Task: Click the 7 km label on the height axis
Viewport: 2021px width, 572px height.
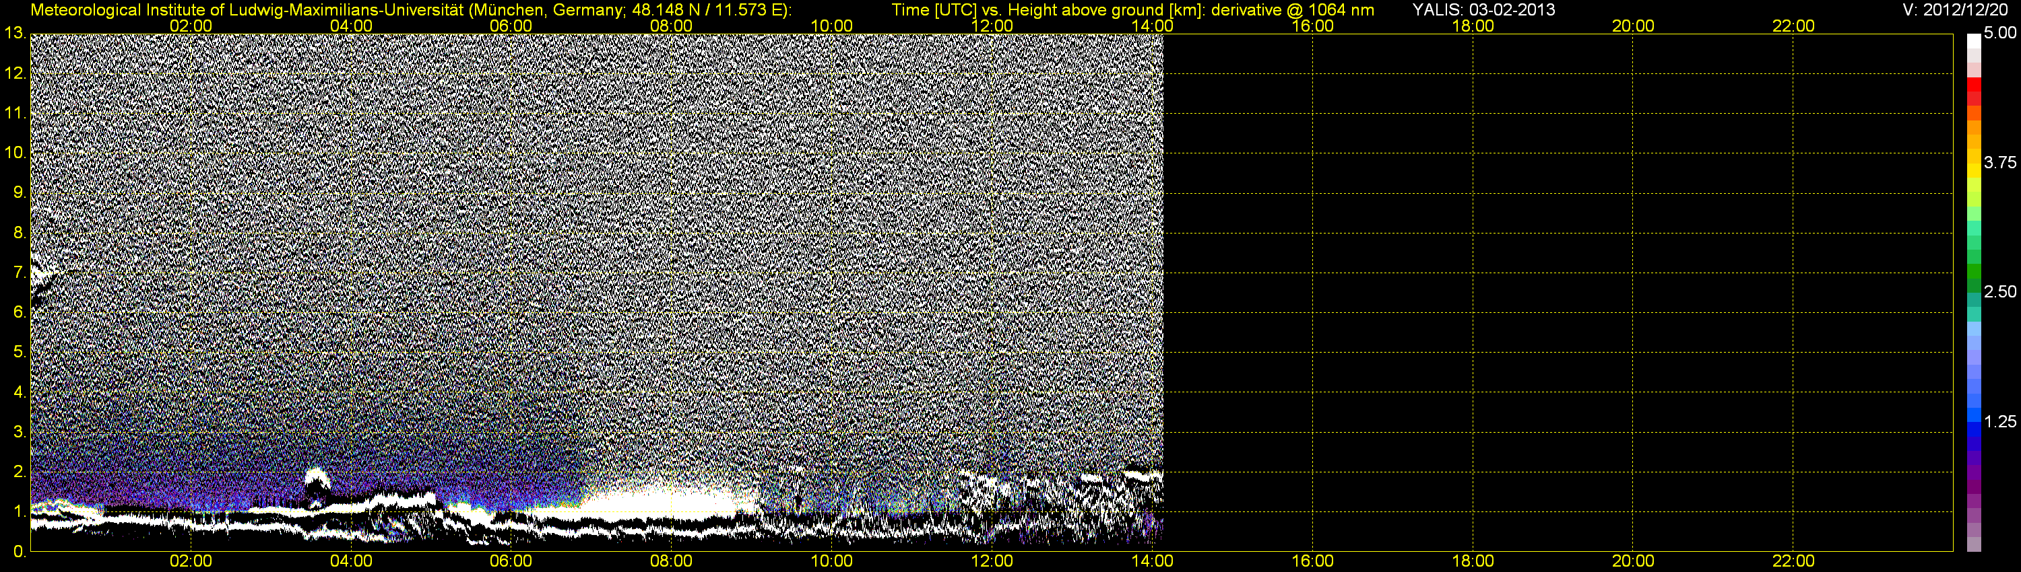Action: point(19,272)
